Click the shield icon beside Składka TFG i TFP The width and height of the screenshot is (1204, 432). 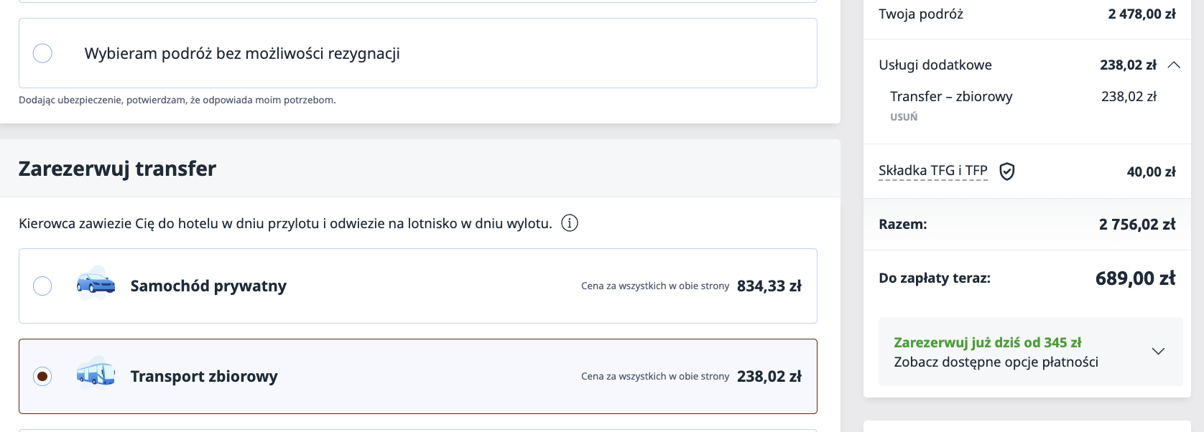click(x=1007, y=172)
